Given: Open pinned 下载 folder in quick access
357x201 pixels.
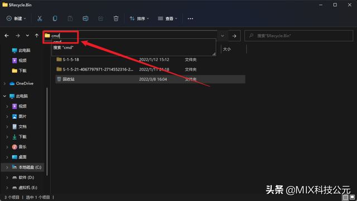Looking at the screenshot, I should click(x=20, y=71).
